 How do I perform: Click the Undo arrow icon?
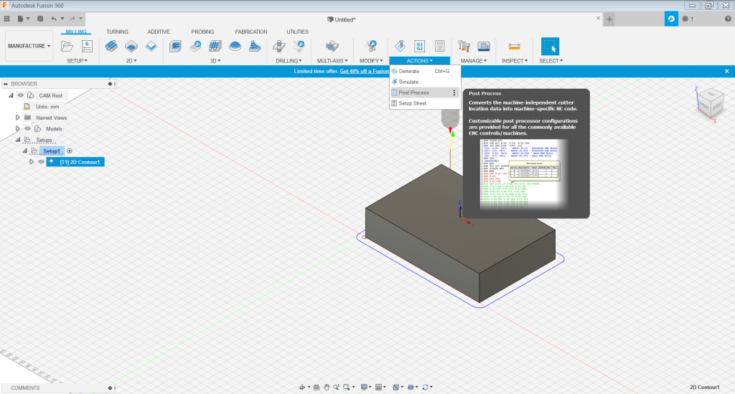point(55,18)
